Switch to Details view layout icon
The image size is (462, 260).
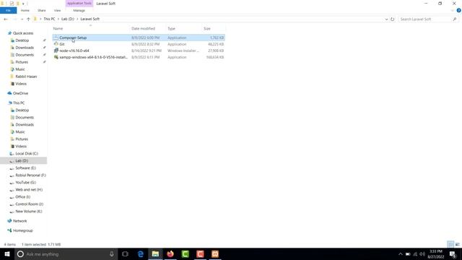[x=450, y=244]
